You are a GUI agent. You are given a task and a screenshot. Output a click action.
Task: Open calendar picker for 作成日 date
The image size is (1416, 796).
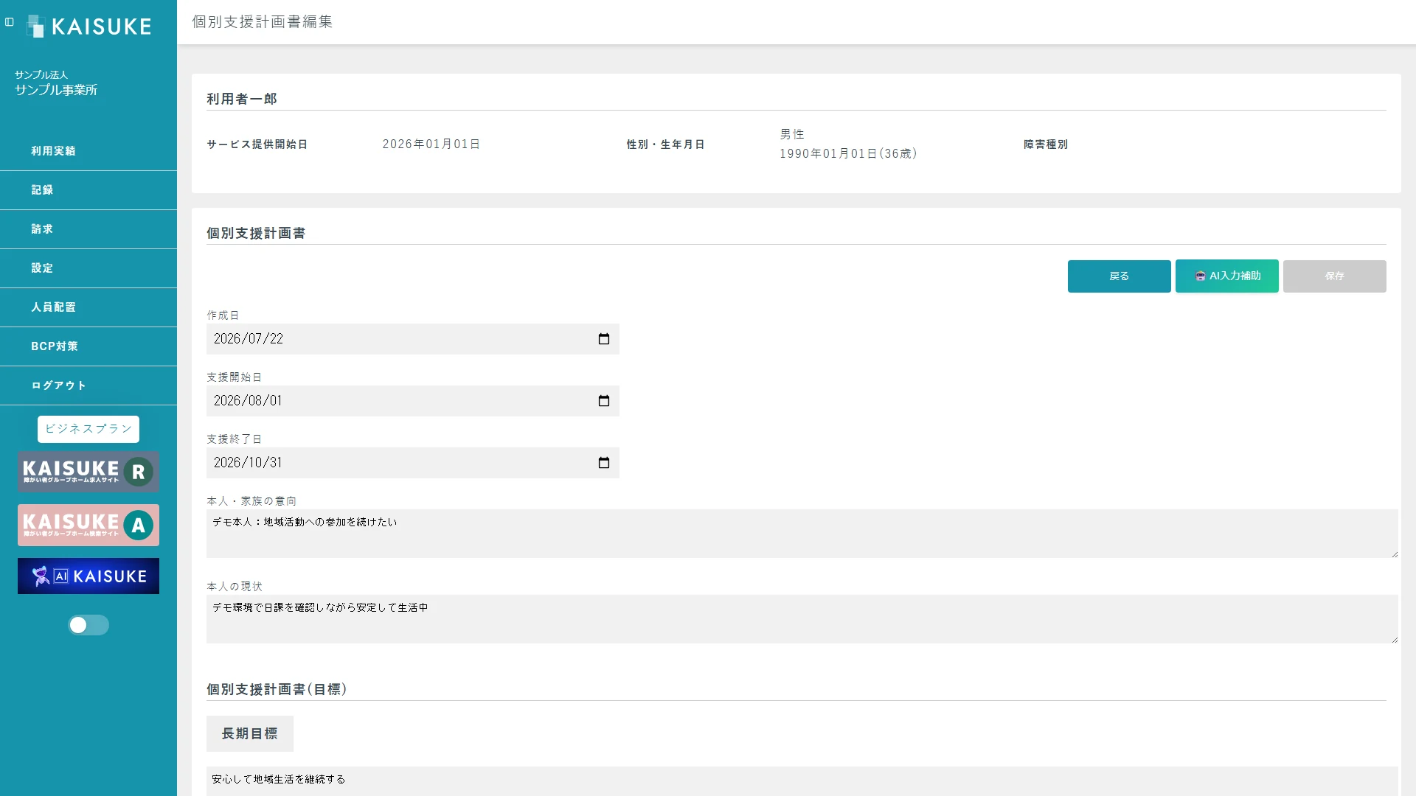(604, 339)
